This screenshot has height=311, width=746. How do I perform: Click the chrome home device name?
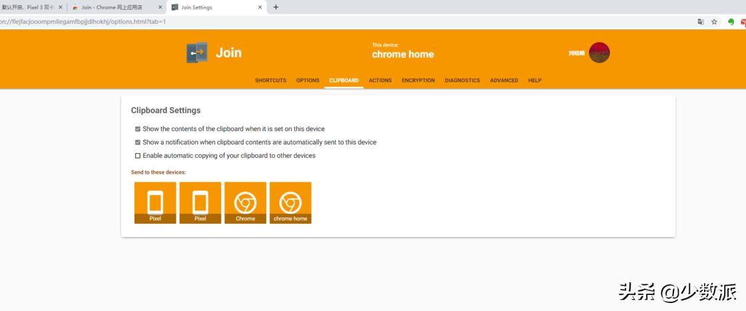point(402,54)
